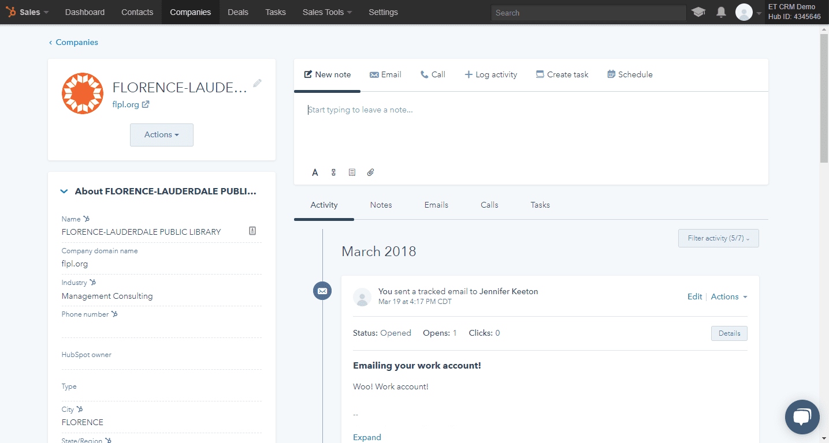
Task: Click the Opens count 1 link
Action: (455, 333)
